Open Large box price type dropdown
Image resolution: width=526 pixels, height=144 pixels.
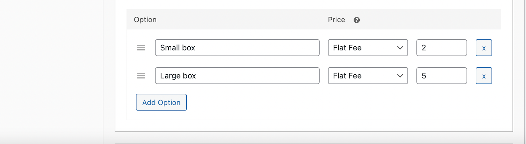point(368,76)
